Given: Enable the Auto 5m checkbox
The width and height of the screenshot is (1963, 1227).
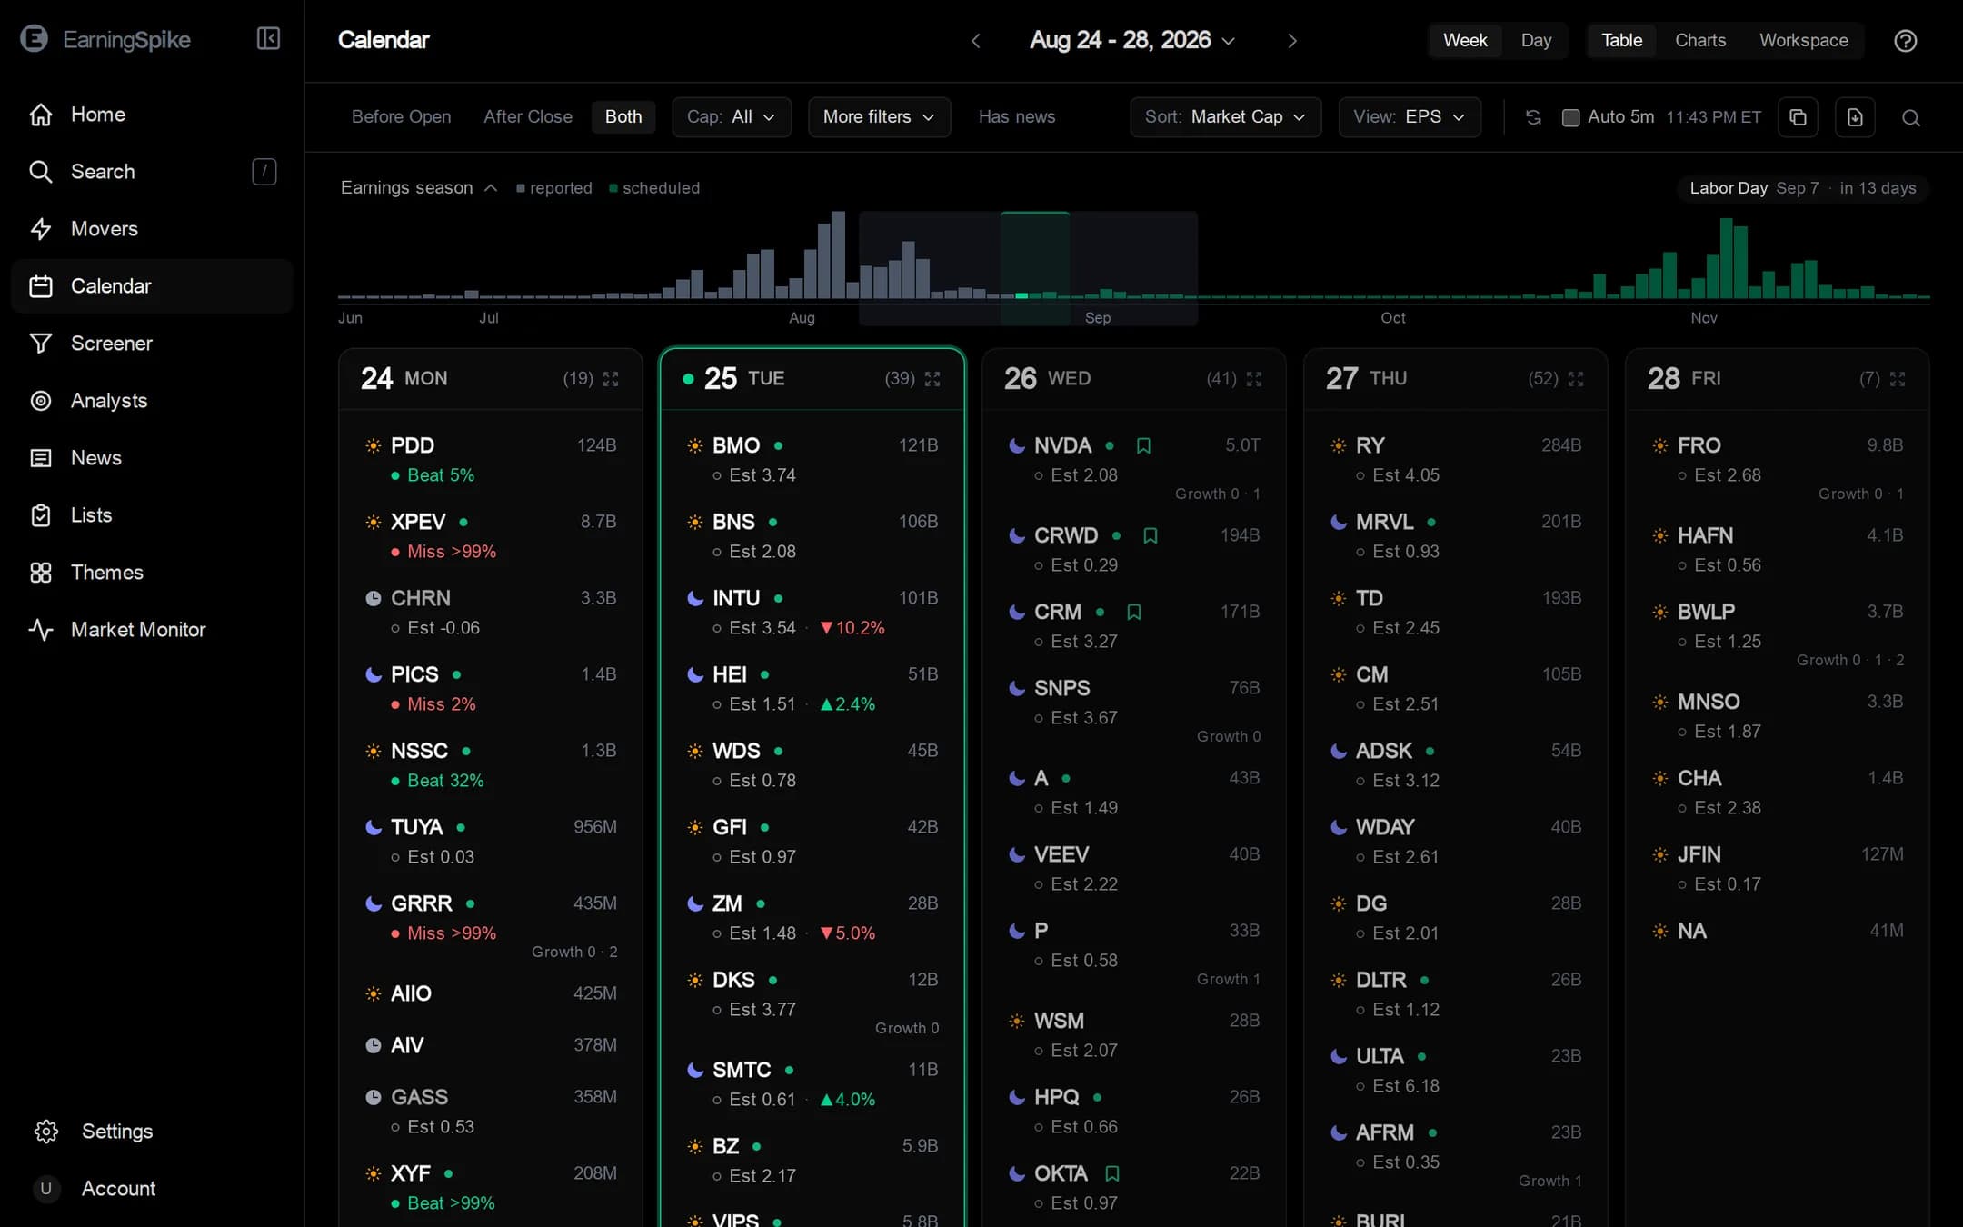Looking at the screenshot, I should click(x=1570, y=117).
